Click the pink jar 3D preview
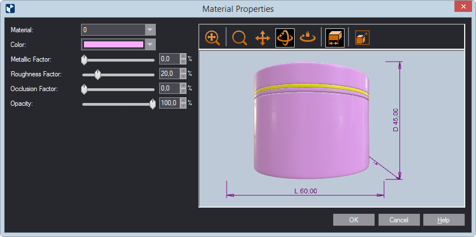476x237 pixels. [x=312, y=120]
